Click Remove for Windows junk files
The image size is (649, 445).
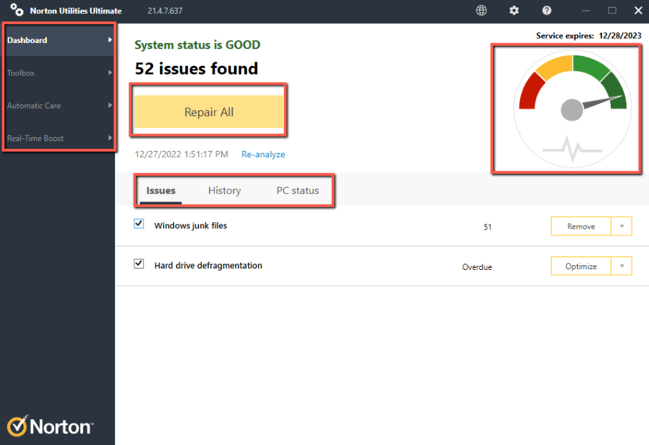coord(581,226)
